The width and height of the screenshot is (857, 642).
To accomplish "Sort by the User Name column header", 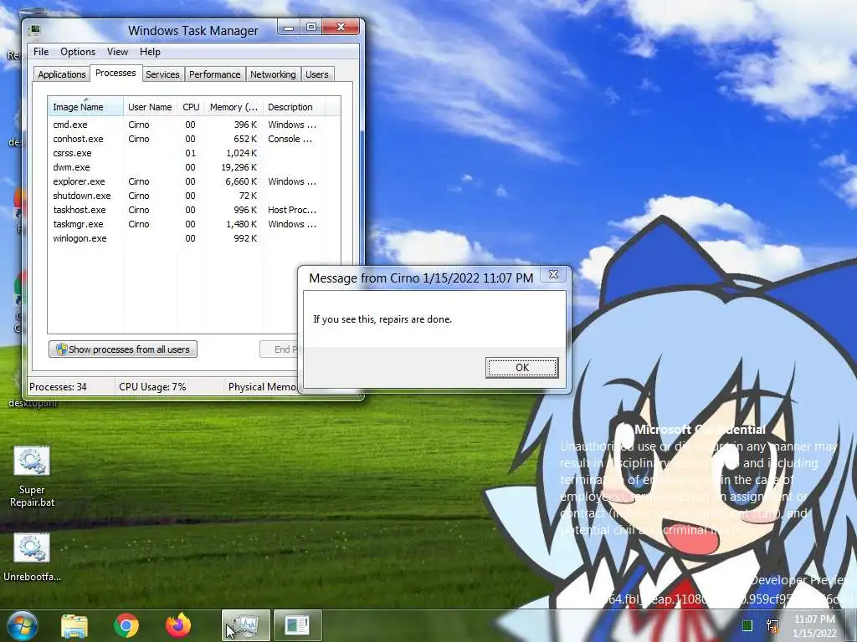I will (150, 107).
